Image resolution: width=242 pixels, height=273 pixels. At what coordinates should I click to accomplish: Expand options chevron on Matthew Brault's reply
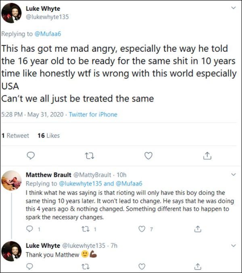(x=232, y=175)
